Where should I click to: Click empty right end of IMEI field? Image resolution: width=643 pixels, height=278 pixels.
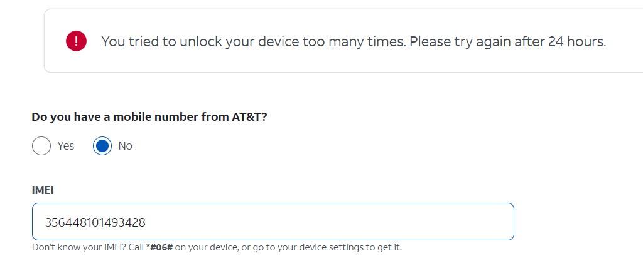point(451,222)
